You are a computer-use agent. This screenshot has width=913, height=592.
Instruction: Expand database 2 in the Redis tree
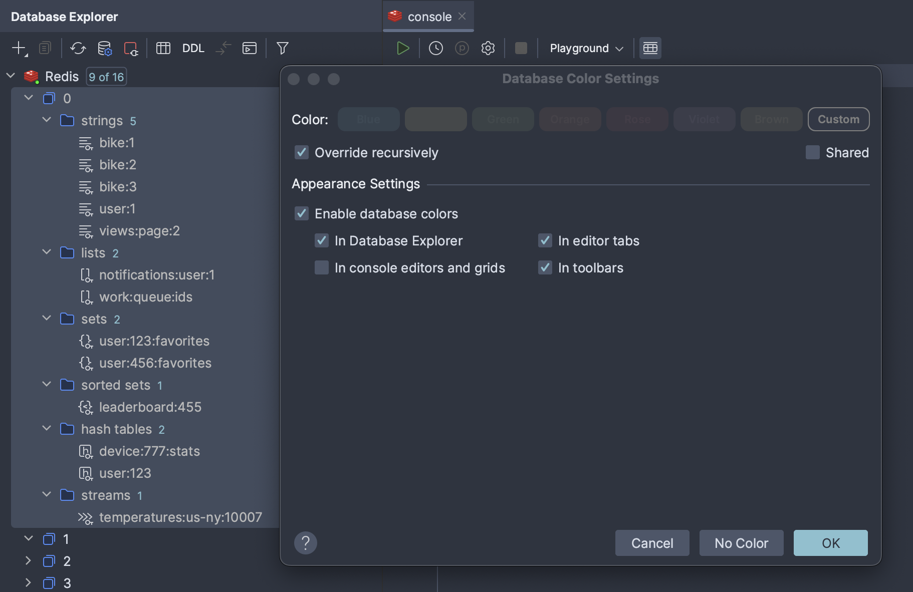(x=29, y=561)
